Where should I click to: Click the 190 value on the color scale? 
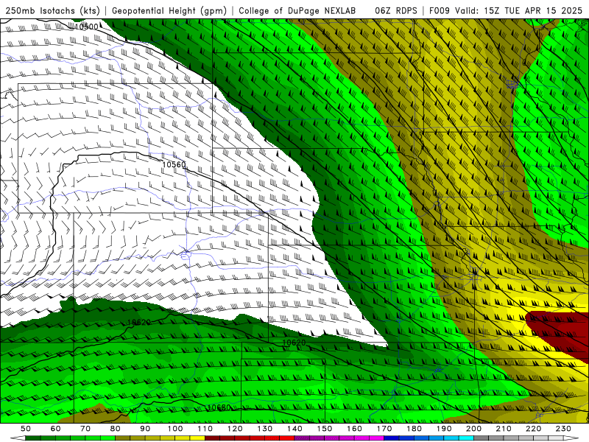(x=445, y=429)
